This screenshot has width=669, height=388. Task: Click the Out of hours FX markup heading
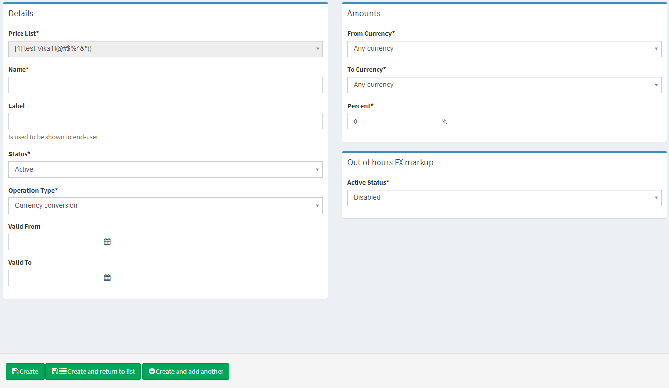tap(390, 162)
